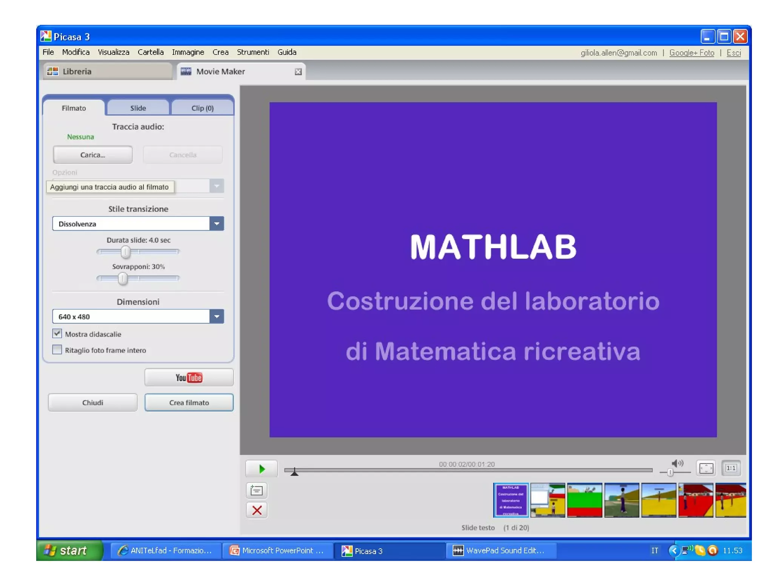This screenshot has height=579, width=773.
Task: Uncheck Mostra didascalie checkbox
Action: click(57, 334)
